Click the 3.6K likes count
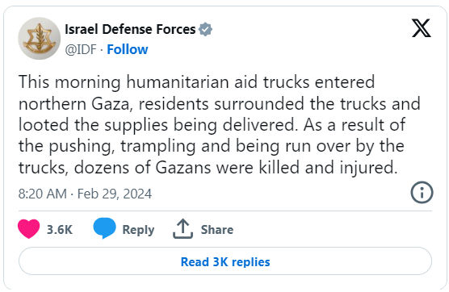 point(60,230)
